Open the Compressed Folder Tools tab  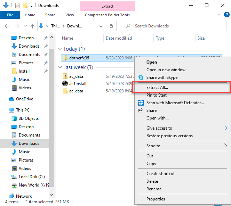coord(107,15)
